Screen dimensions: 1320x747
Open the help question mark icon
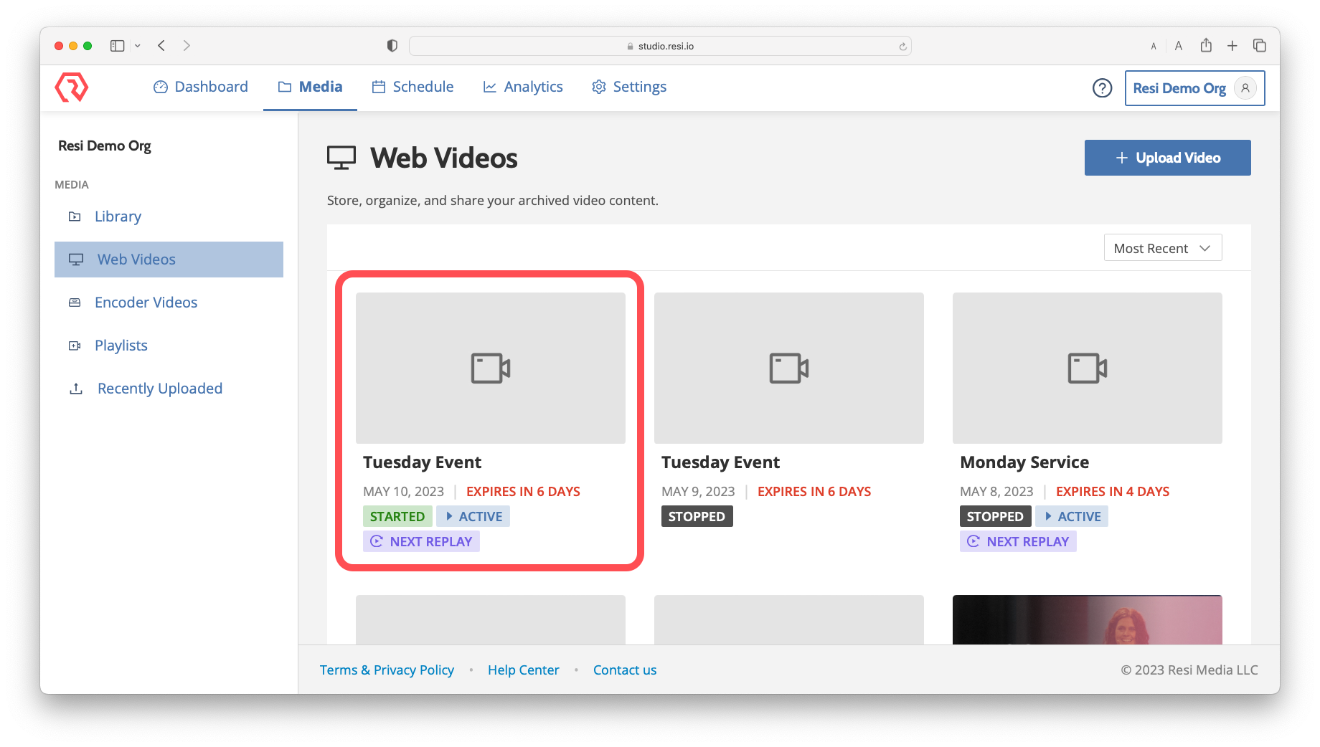pos(1102,87)
